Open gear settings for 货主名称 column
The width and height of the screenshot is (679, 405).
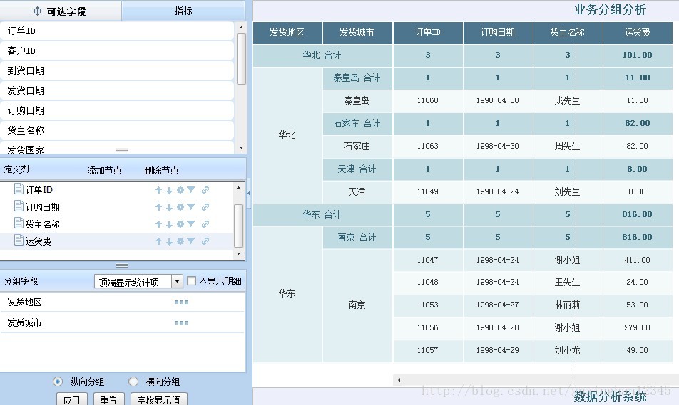click(x=180, y=224)
